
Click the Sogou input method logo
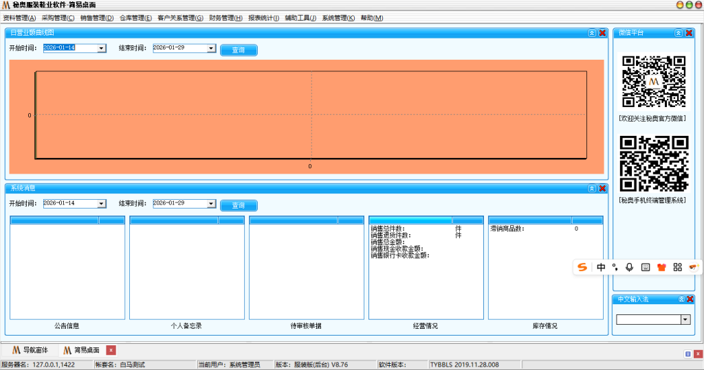[583, 267]
